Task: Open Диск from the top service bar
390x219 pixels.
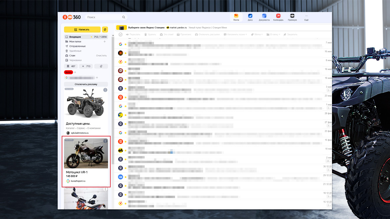Action: pos(250,17)
